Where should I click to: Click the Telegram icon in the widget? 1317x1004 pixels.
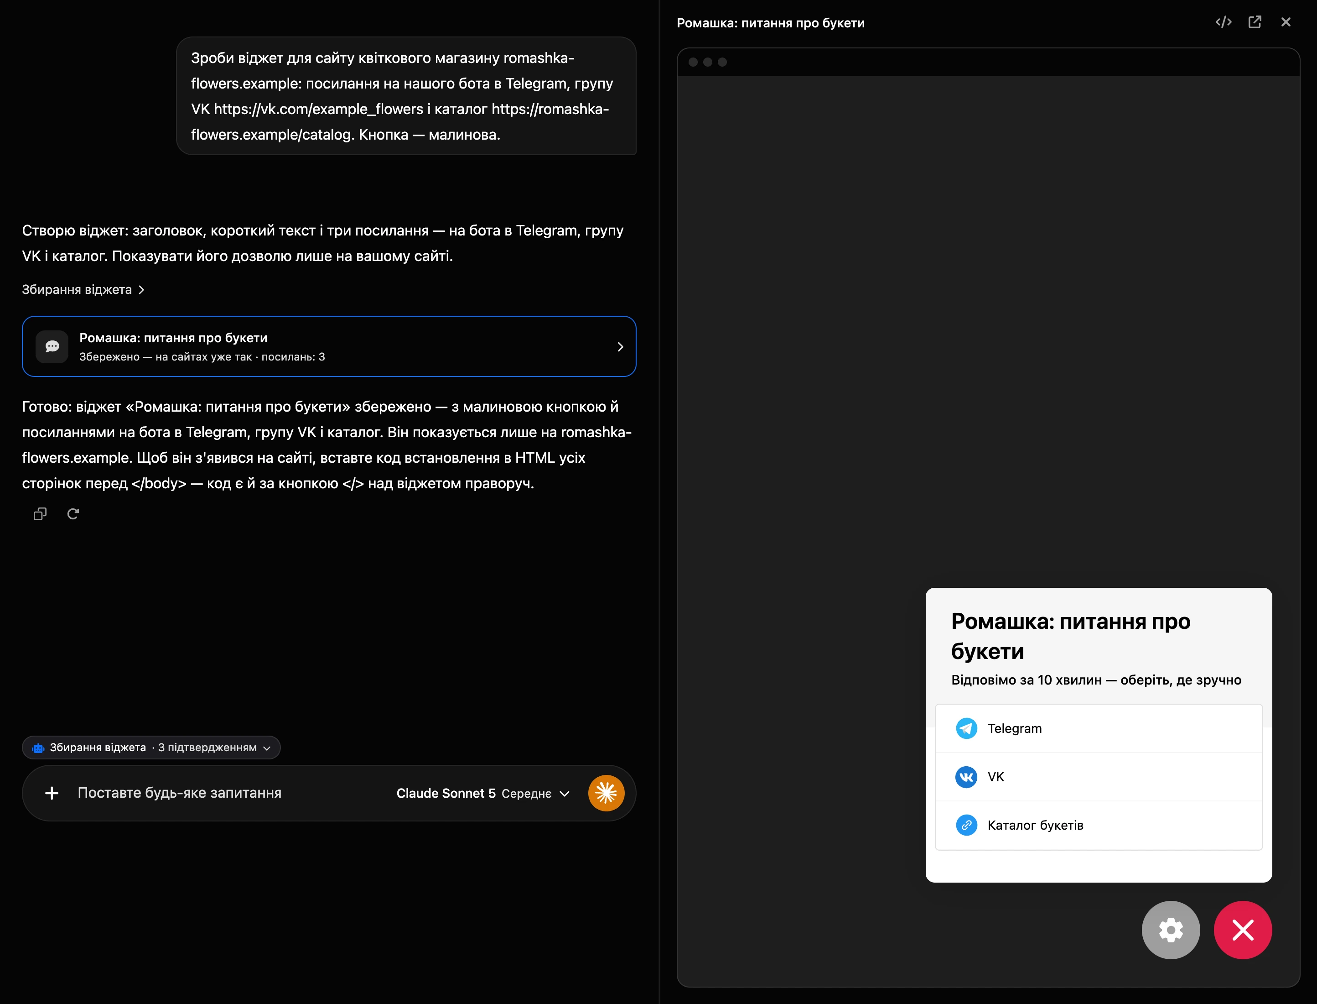(967, 728)
